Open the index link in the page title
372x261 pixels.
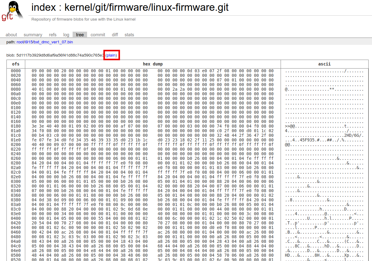42,7
